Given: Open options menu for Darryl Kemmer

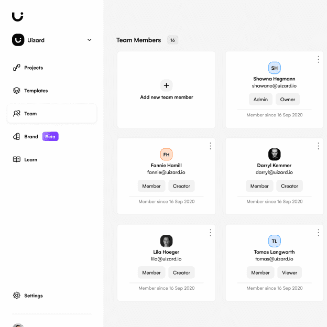Looking at the screenshot, I should (318, 146).
